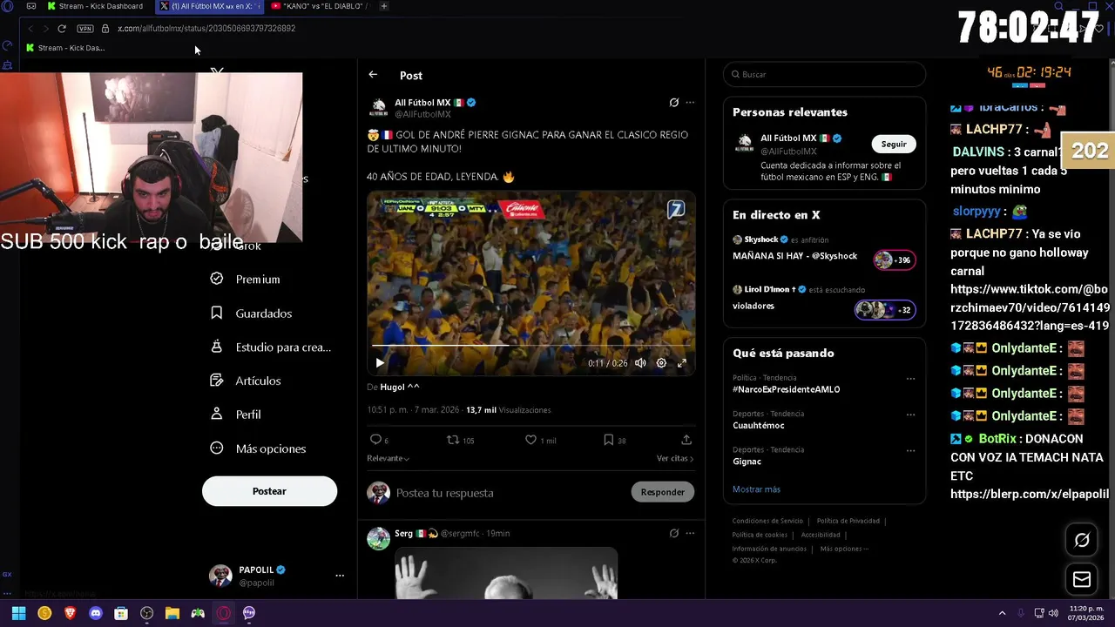Play the Gignac goal video
The image size is (1115, 627).
tap(380, 363)
